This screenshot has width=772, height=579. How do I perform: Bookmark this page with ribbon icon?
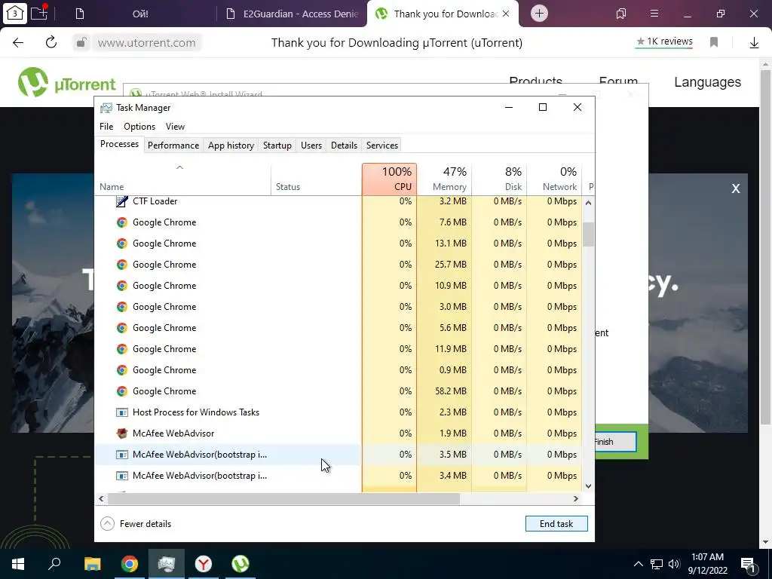714,42
